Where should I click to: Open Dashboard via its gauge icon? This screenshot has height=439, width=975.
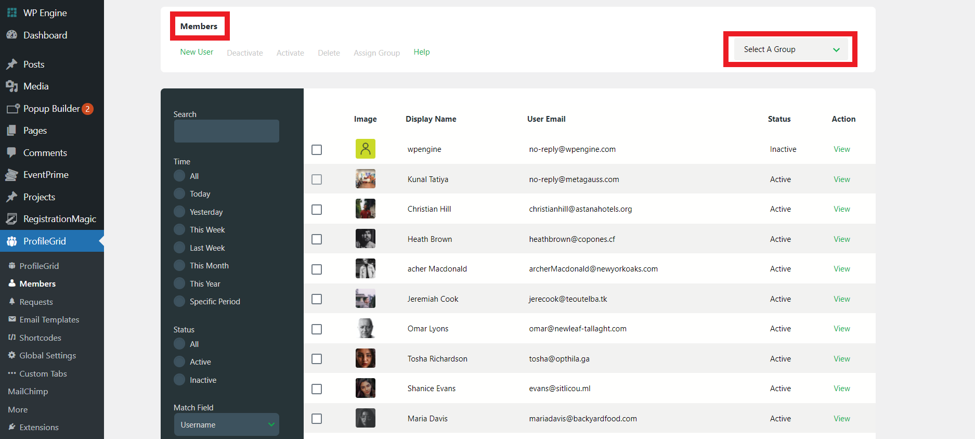pos(12,35)
